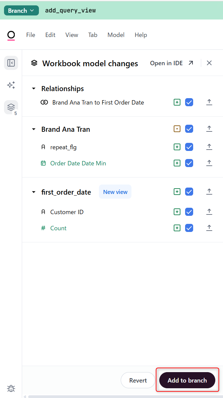Click the Revert button
Image resolution: width=223 pixels, height=398 pixels.
138,380
